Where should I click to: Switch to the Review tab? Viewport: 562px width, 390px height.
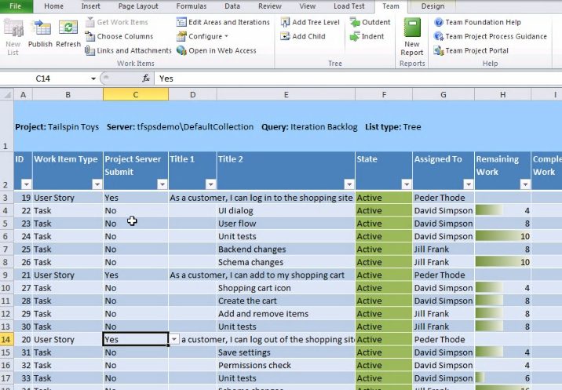(270, 6)
